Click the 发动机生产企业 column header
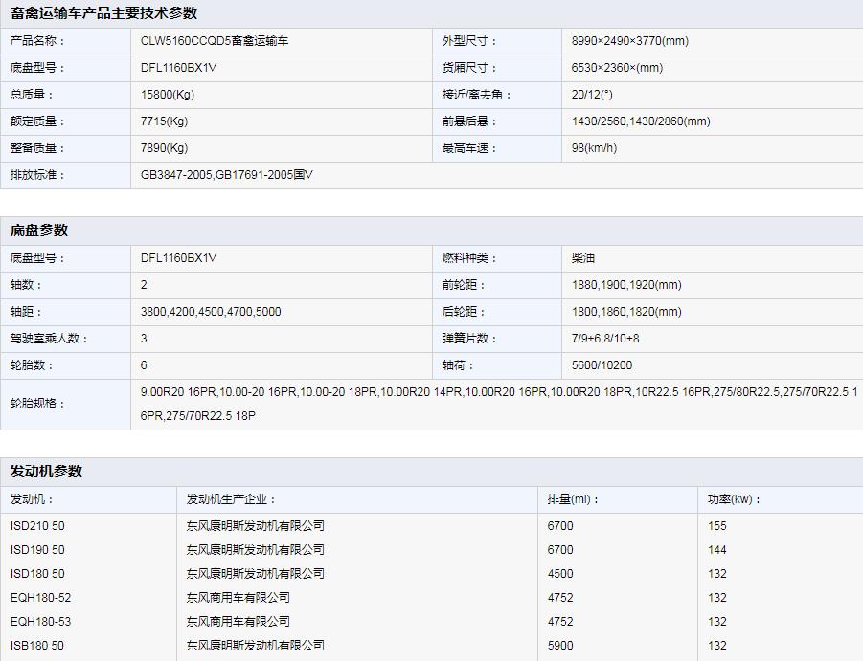863x661 pixels. click(x=231, y=499)
